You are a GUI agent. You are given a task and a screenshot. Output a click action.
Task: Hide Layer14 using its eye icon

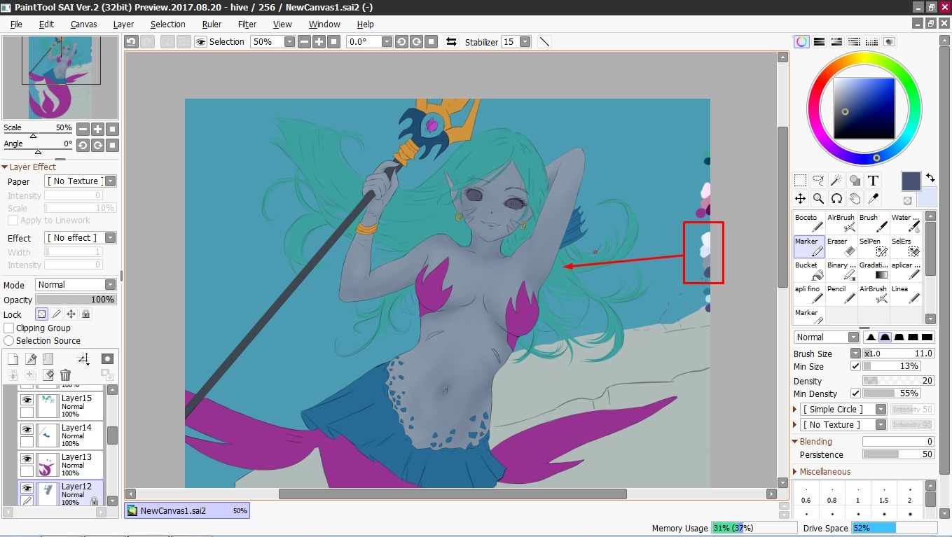coord(27,429)
